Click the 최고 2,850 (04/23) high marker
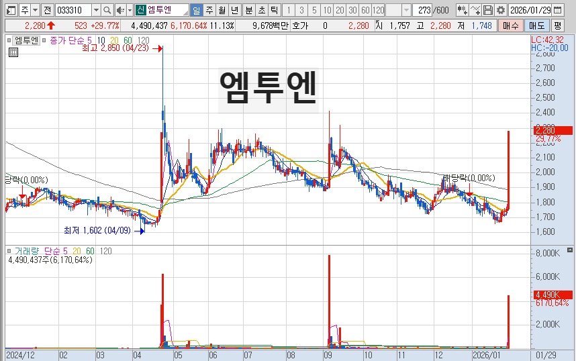 tap(115, 48)
